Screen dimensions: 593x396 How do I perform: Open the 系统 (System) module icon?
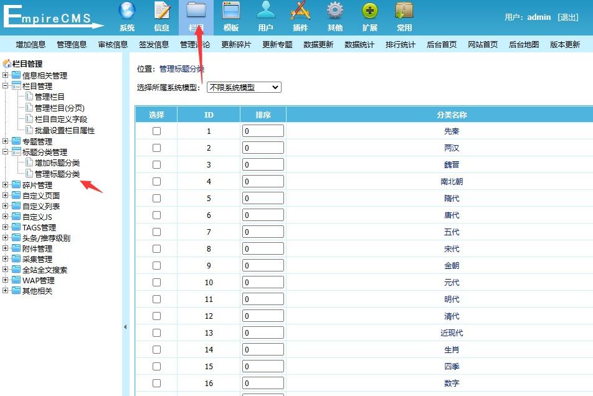click(x=127, y=17)
